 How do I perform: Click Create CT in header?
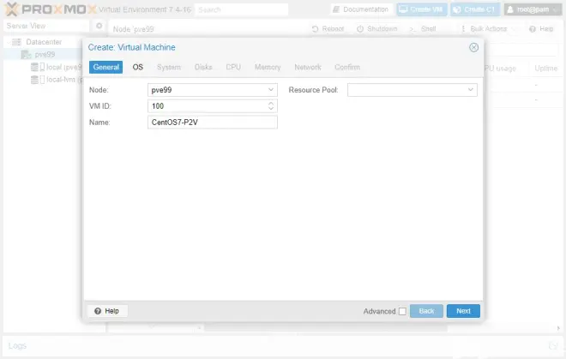point(475,9)
